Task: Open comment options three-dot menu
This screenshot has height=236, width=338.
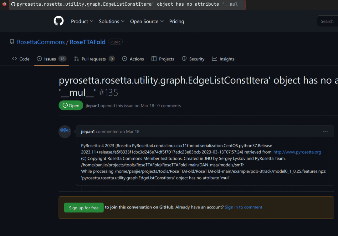Action: coord(325,132)
